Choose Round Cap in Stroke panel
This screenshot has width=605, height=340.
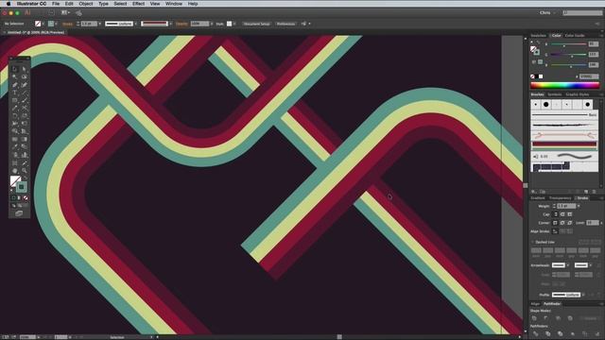pos(562,214)
